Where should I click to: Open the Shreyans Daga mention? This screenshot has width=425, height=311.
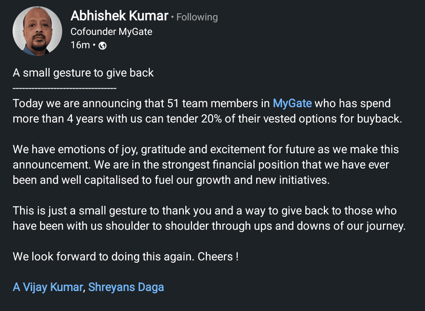(x=126, y=287)
